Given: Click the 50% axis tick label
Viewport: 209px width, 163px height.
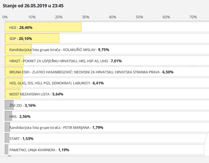Looking at the screenshot, I should coord(139,17).
